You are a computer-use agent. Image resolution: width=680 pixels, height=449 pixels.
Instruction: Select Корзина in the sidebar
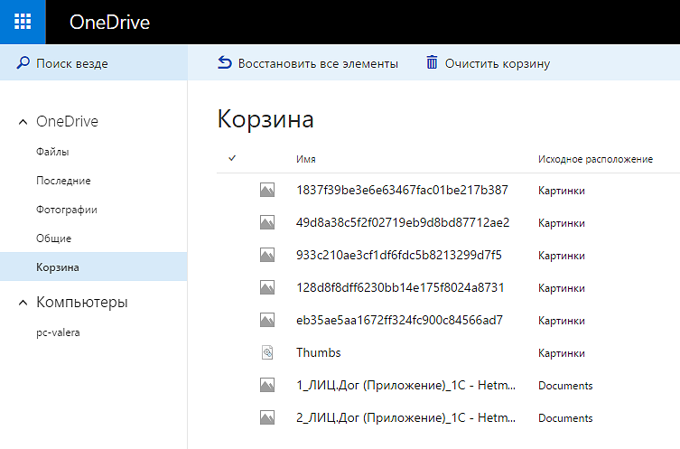click(x=94, y=267)
